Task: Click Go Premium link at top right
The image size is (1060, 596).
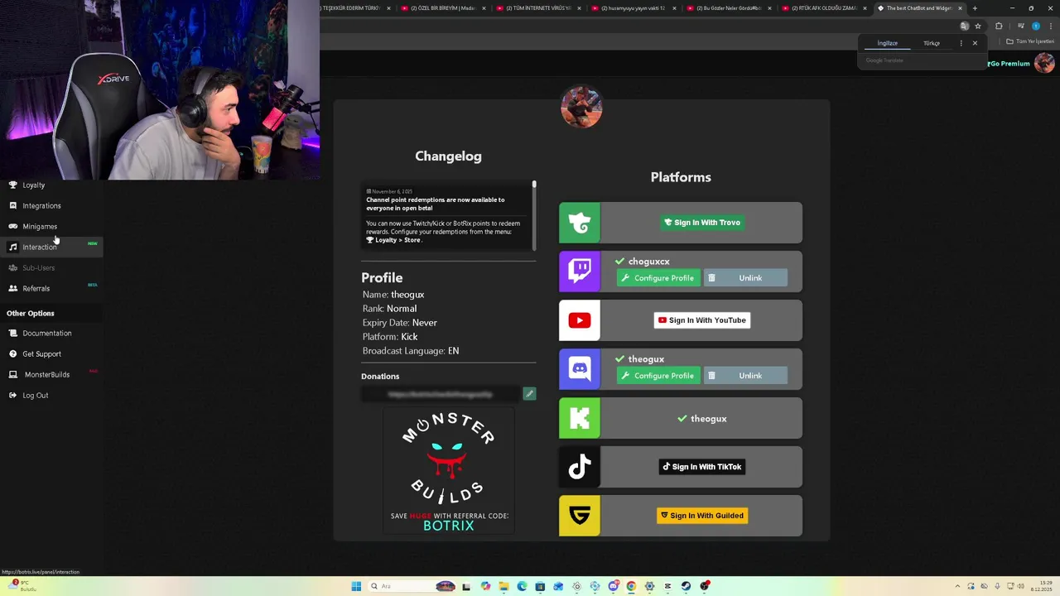Action: coord(1009,64)
